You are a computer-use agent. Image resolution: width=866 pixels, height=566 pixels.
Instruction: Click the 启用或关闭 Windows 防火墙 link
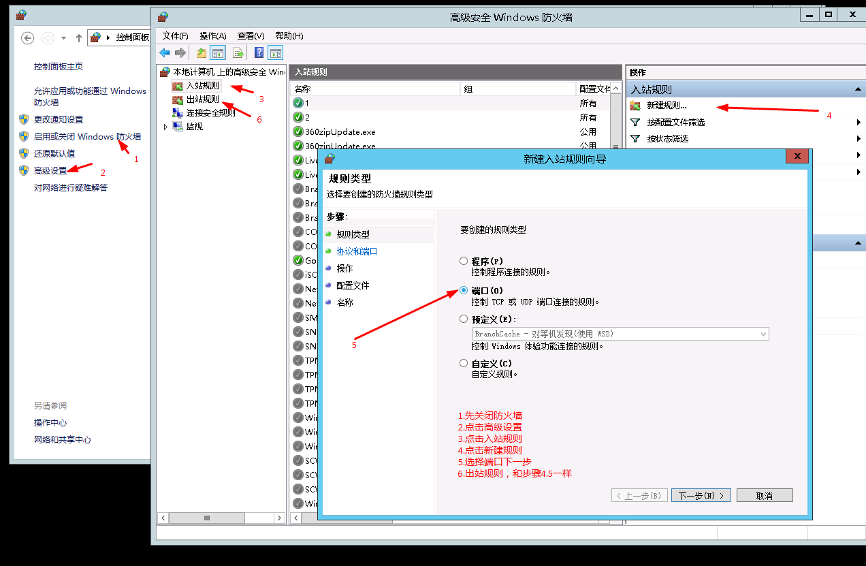[x=87, y=136]
